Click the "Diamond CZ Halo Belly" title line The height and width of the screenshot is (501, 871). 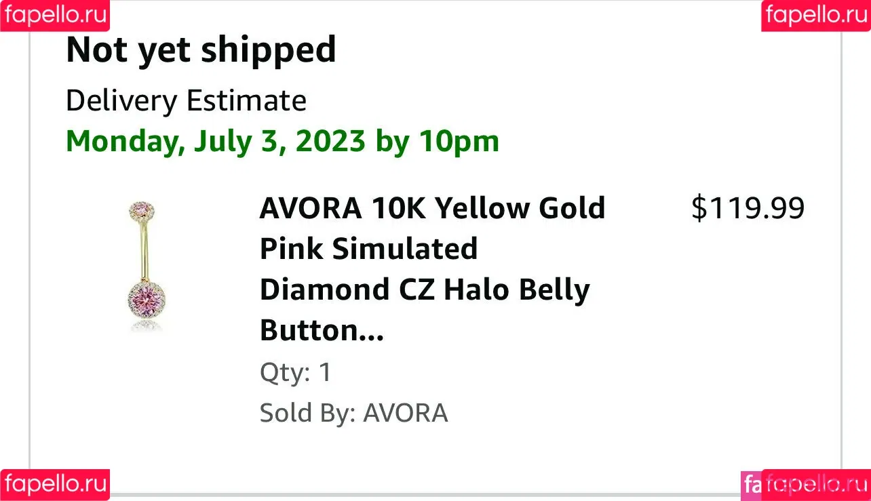point(425,290)
